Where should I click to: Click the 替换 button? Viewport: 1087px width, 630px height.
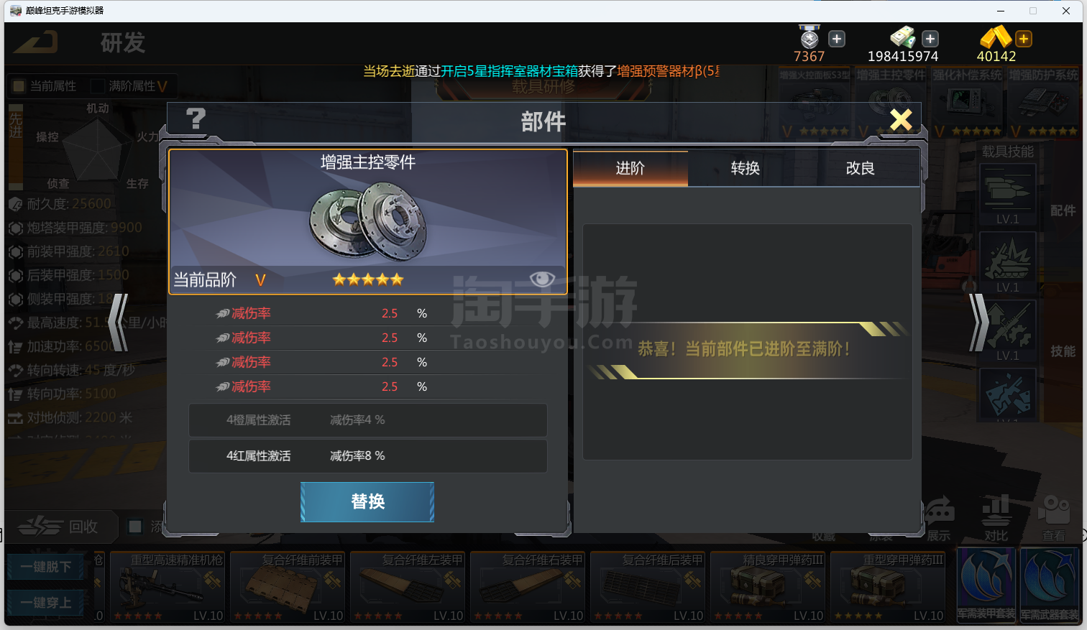pos(367,501)
